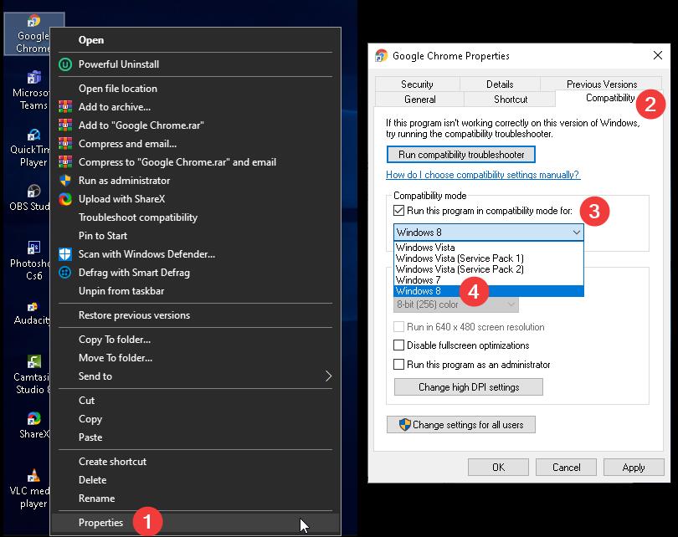Select Unpin from taskbar menu entry
Viewport: 678px width, 537px height.
[195, 291]
